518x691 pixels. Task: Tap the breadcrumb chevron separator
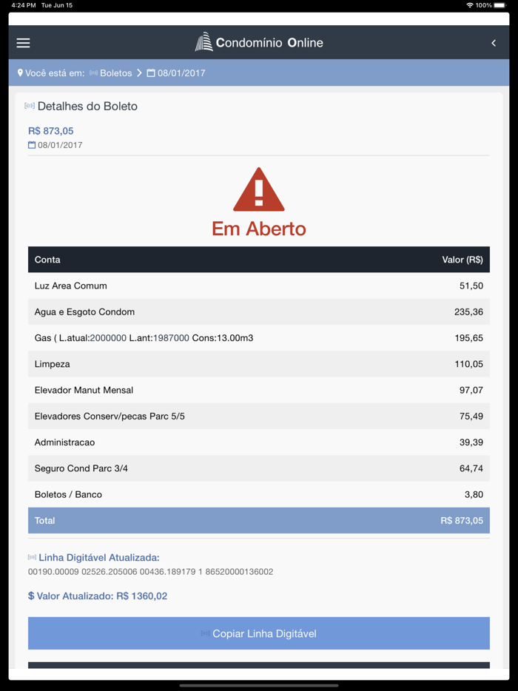pos(139,73)
